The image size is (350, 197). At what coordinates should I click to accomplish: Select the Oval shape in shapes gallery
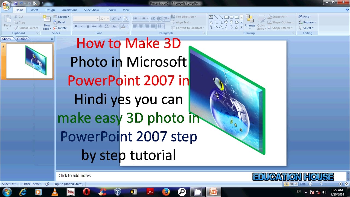(x=232, y=17)
